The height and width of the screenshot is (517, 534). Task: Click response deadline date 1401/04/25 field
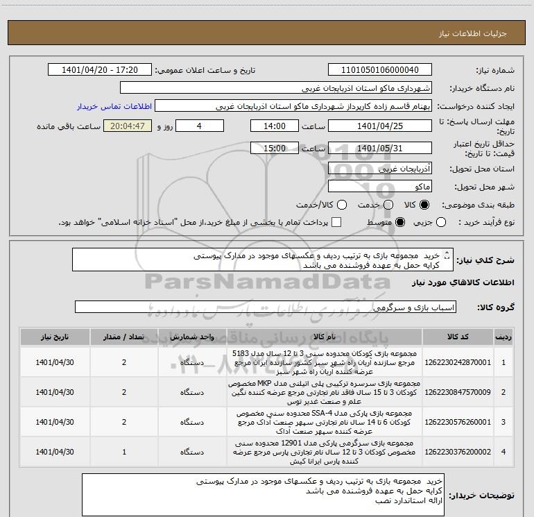point(380,126)
